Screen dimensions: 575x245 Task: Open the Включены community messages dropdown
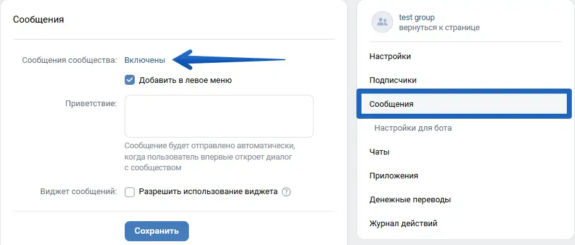[x=145, y=60]
